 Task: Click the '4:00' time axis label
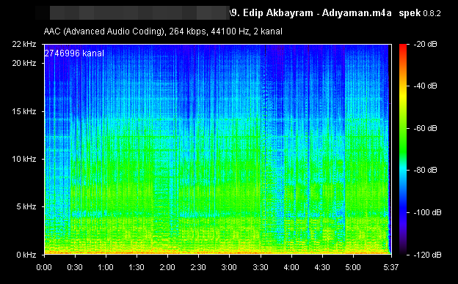(x=291, y=267)
